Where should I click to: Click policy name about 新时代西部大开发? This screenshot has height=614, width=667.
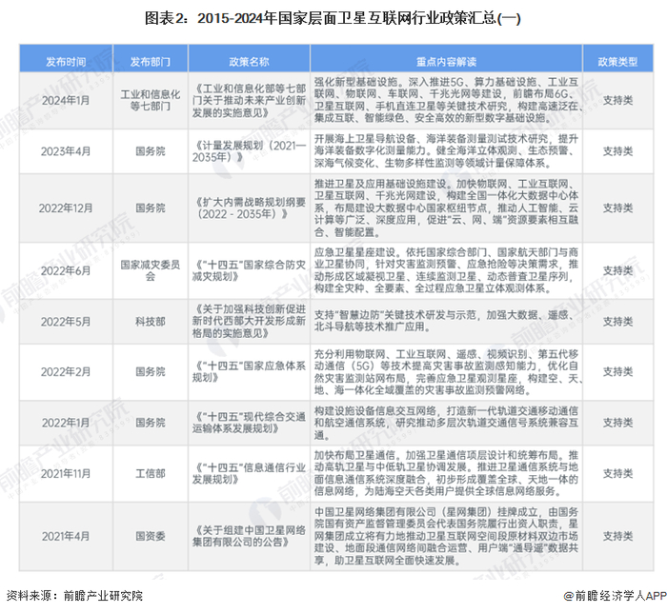pyautogui.click(x=249, y=322)
